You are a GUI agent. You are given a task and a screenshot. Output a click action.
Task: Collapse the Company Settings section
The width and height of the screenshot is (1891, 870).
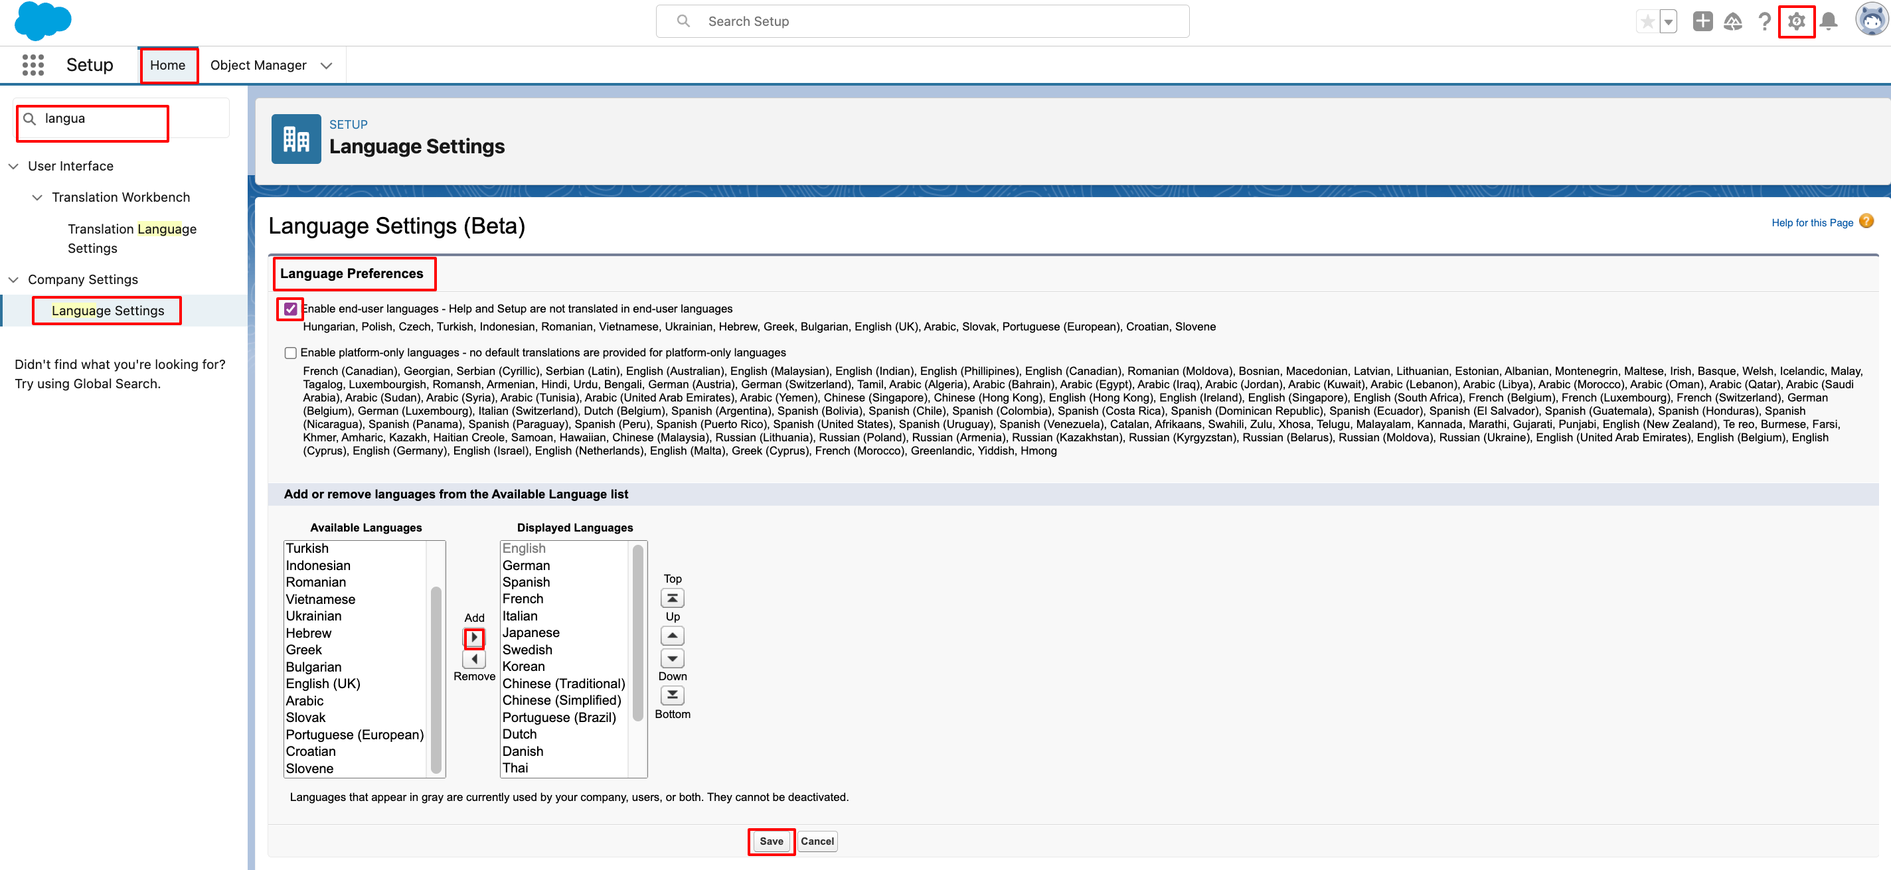(x=13, y=279)
